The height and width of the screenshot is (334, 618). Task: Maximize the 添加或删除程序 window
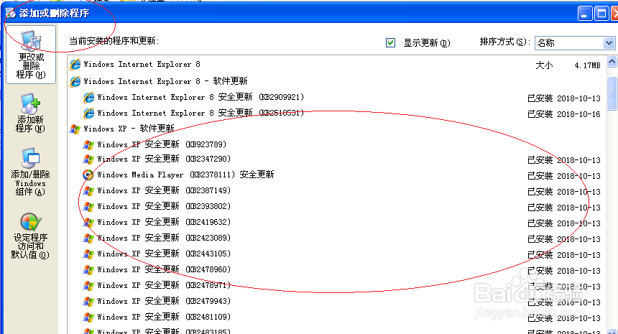(x=602, y=14)
